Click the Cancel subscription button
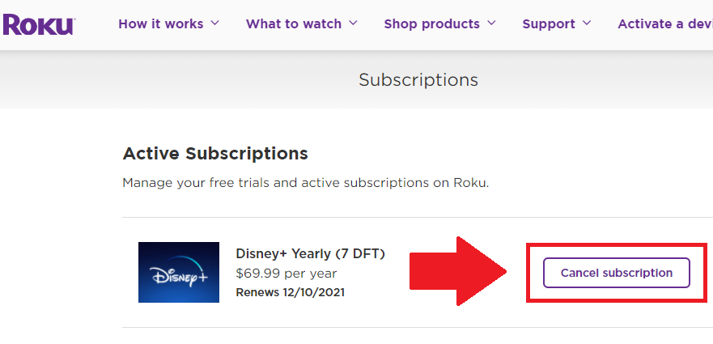The height and width of the screenshot is (344, 713). [616, 273]
